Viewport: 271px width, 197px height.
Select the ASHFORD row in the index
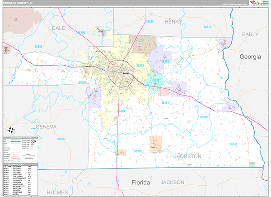[20, 174]
